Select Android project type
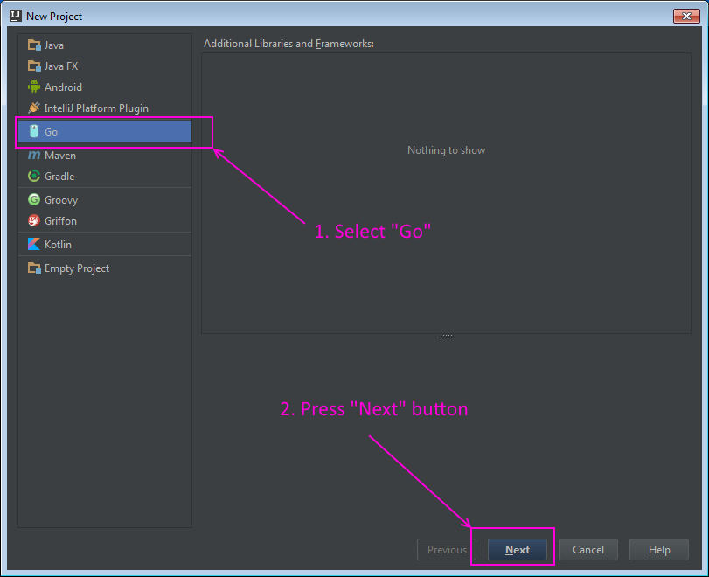Viewport: 709px width, 577px height. click(x=104, y=87)
